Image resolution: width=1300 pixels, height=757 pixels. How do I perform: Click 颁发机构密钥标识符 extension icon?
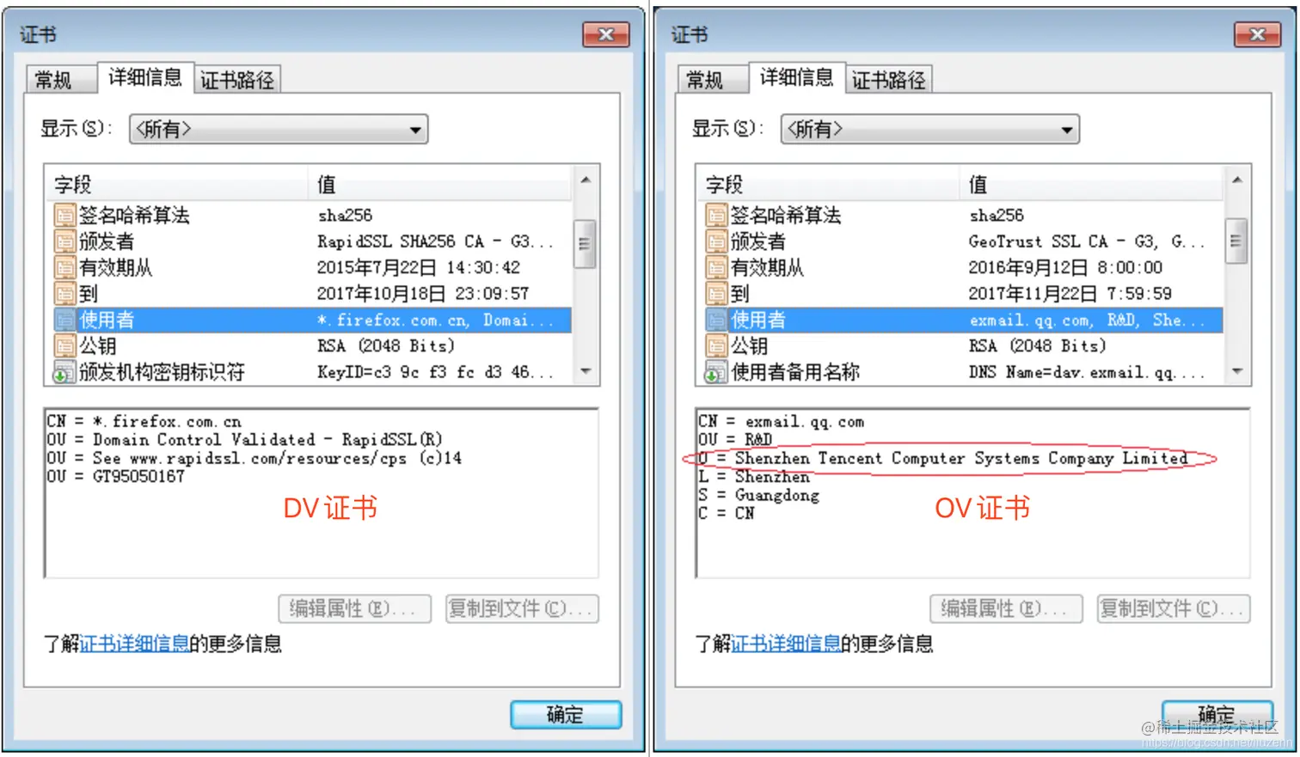pos(65,373)
